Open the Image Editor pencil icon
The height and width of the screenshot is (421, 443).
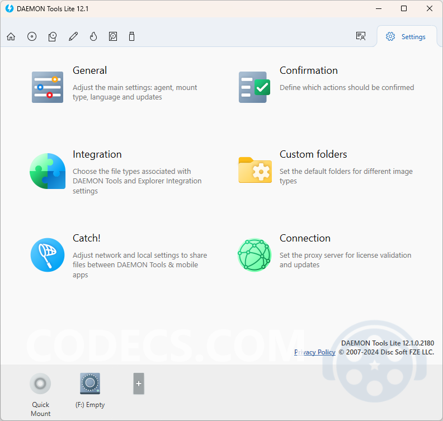click(x=73, y=36)
